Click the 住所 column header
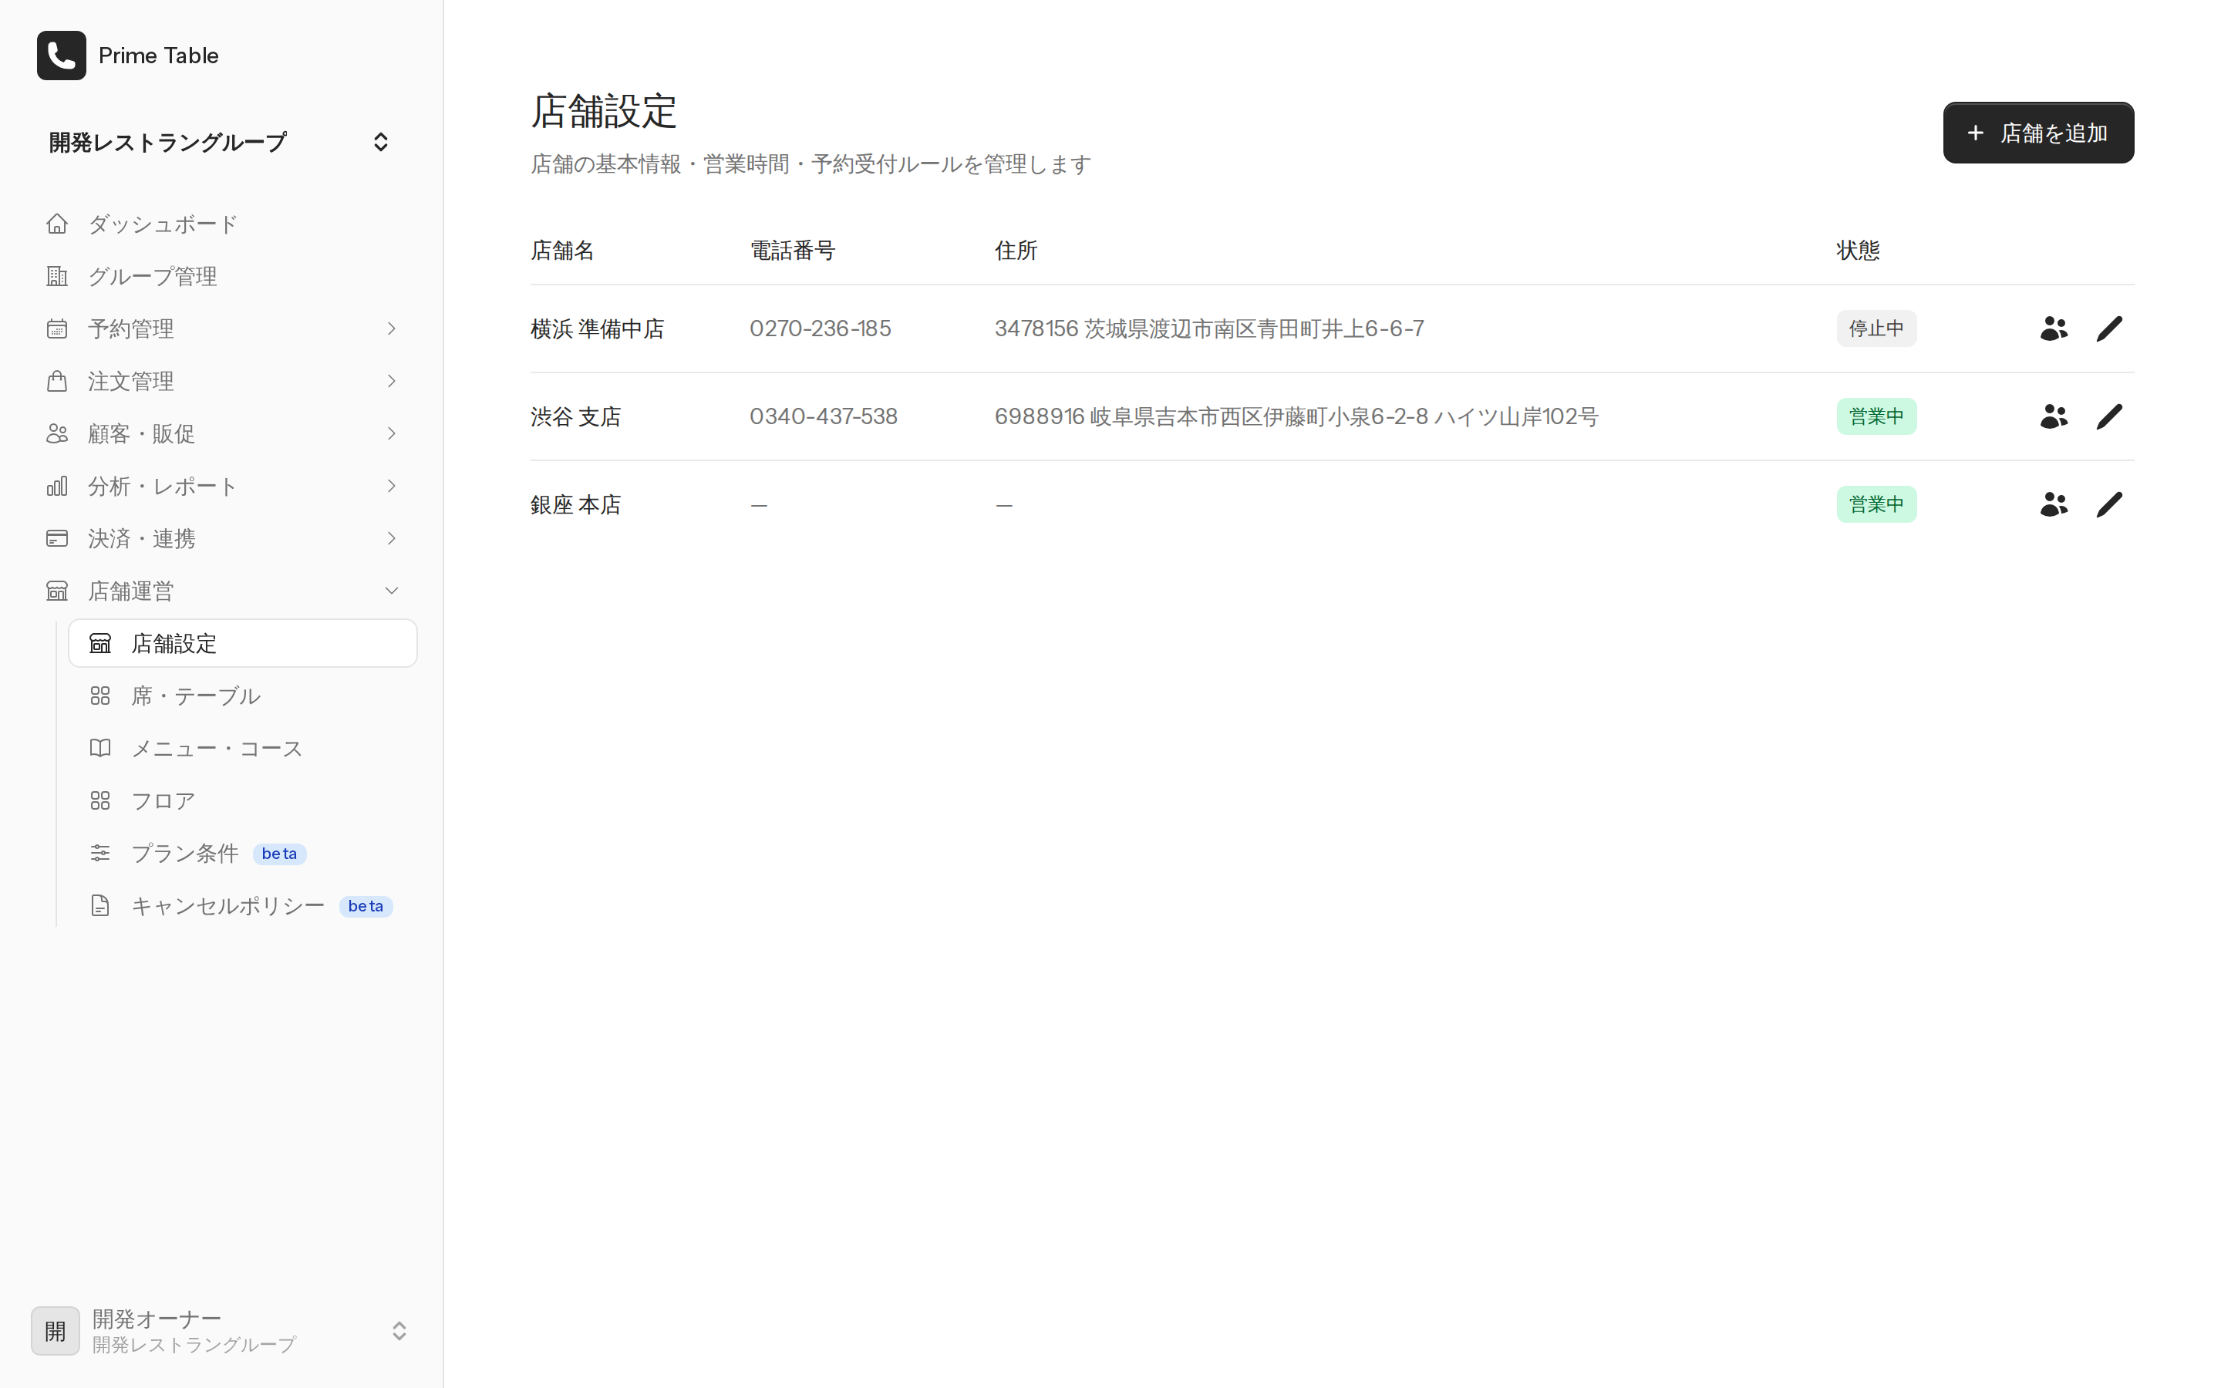2221x1388 pixels. click(x=1016, y=251)
